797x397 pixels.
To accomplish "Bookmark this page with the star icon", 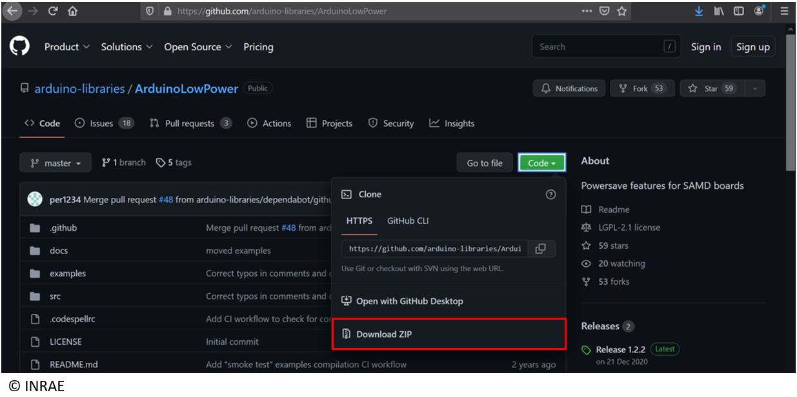I will click(622, 10).
